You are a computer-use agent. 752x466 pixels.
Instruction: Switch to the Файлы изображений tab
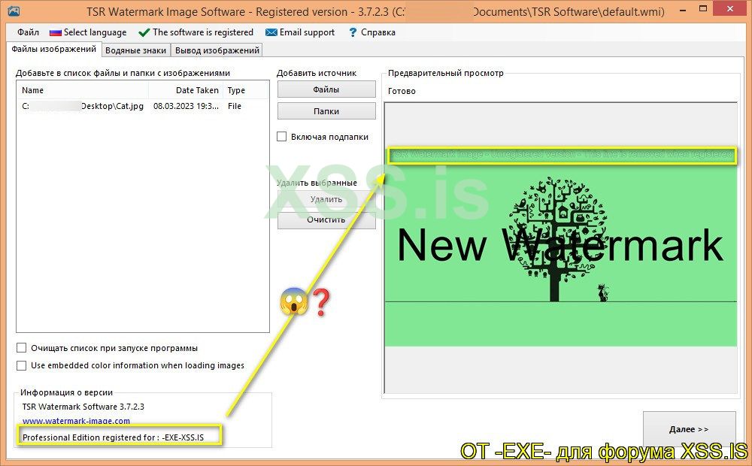coord(53,49)
